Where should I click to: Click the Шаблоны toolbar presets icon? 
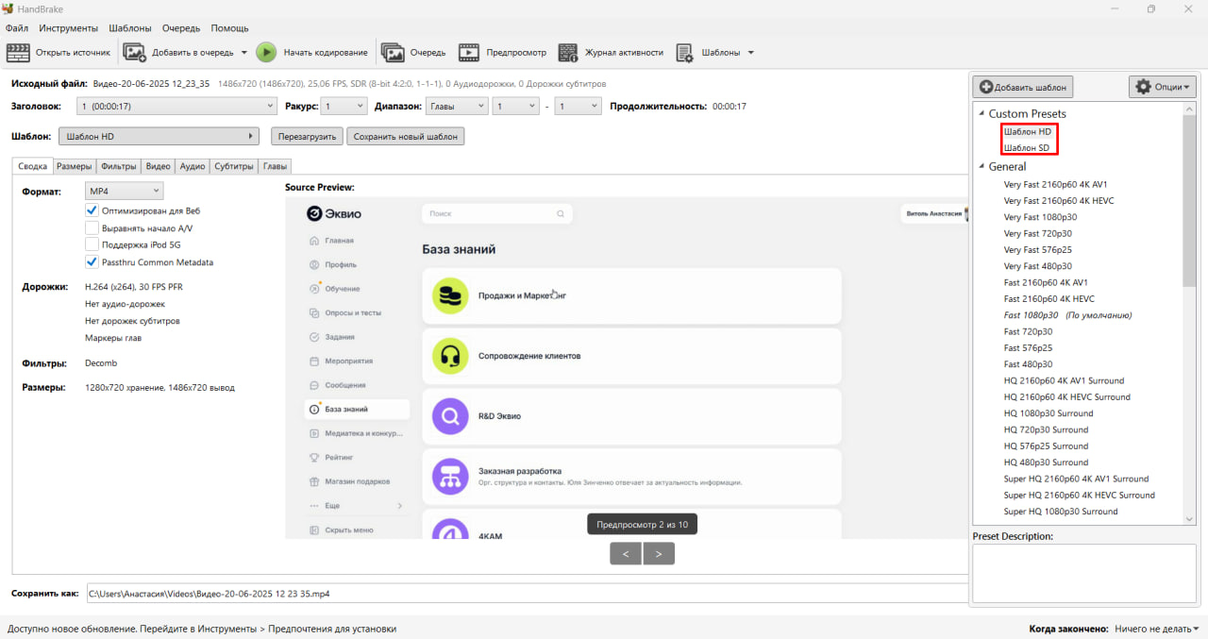685,53
